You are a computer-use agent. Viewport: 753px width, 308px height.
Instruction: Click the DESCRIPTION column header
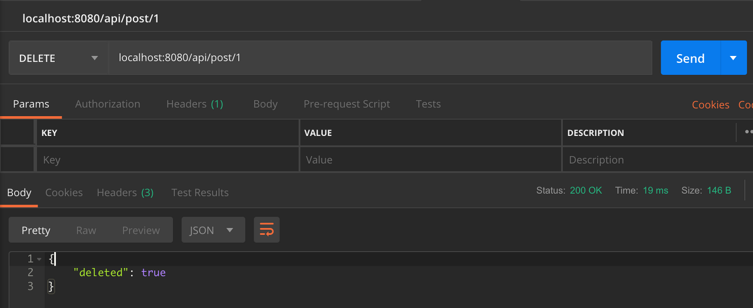pyautogui.click(x=595, y=133)
